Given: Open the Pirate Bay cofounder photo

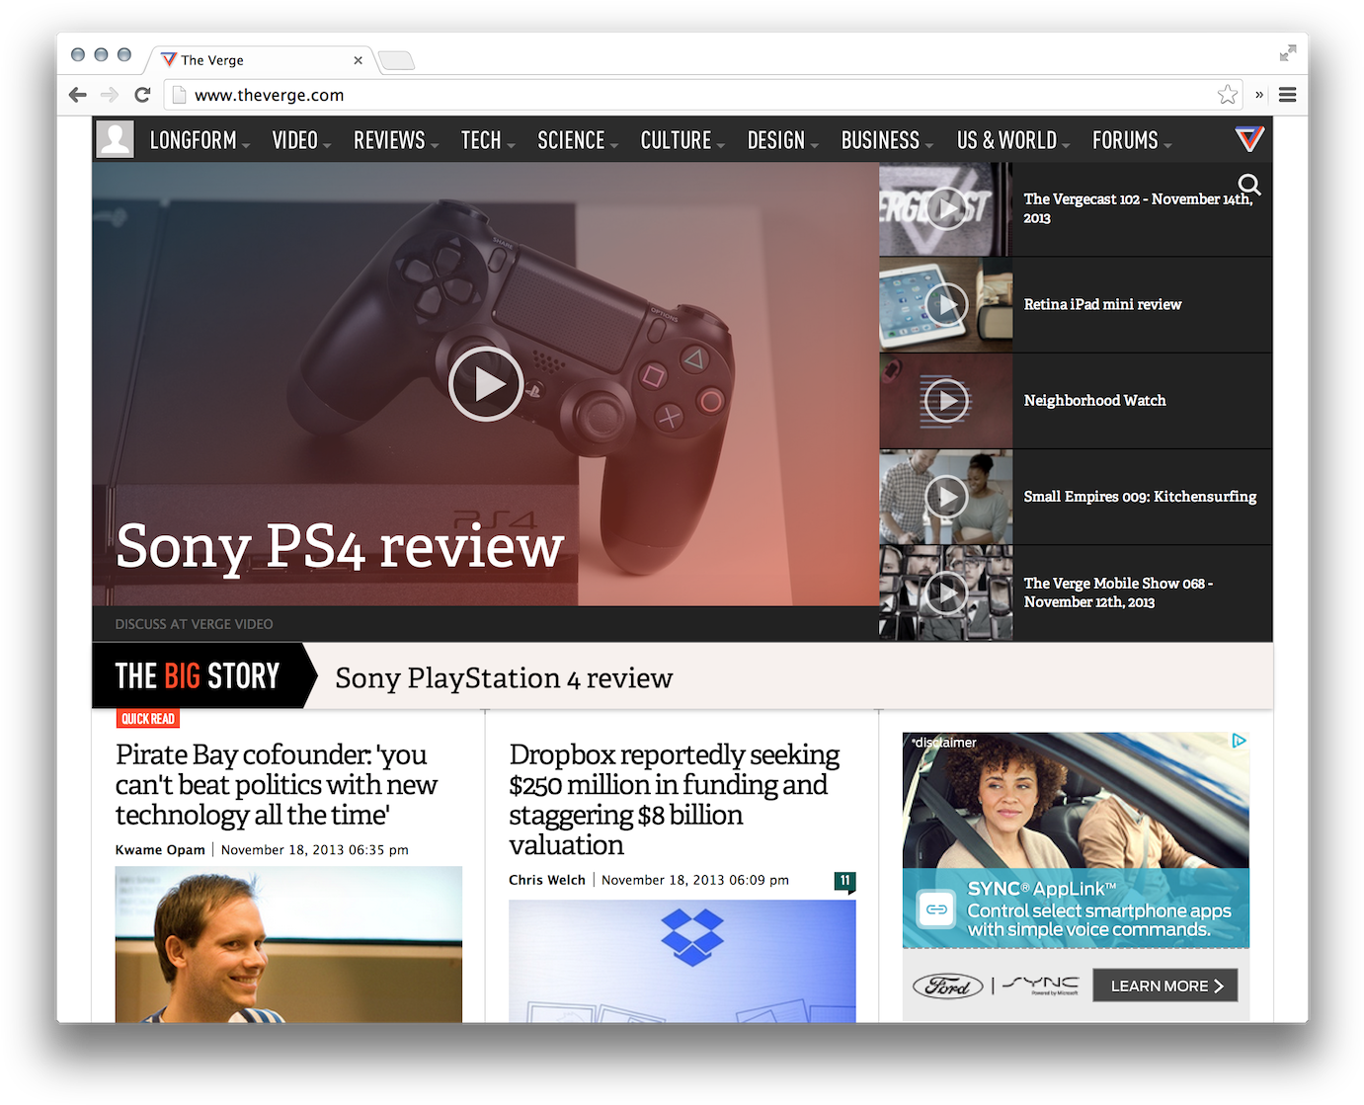Looking at the screenshot, I should (288, 945).
